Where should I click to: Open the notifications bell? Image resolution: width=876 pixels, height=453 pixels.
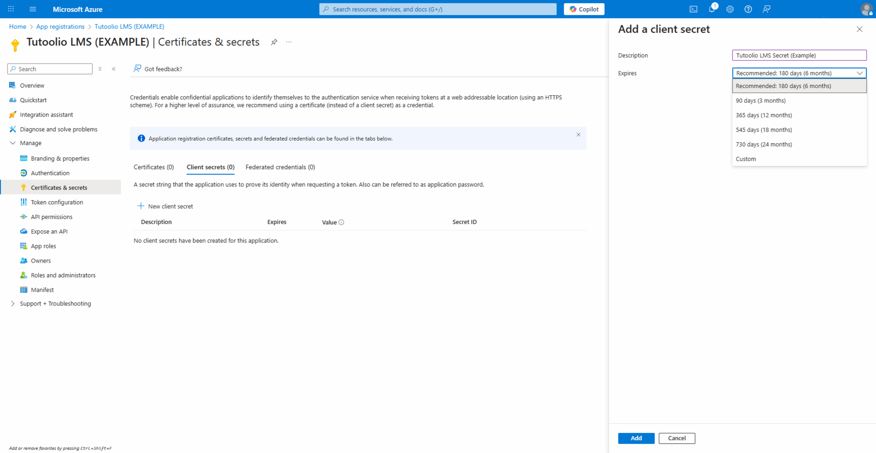[x=712, y=9]
